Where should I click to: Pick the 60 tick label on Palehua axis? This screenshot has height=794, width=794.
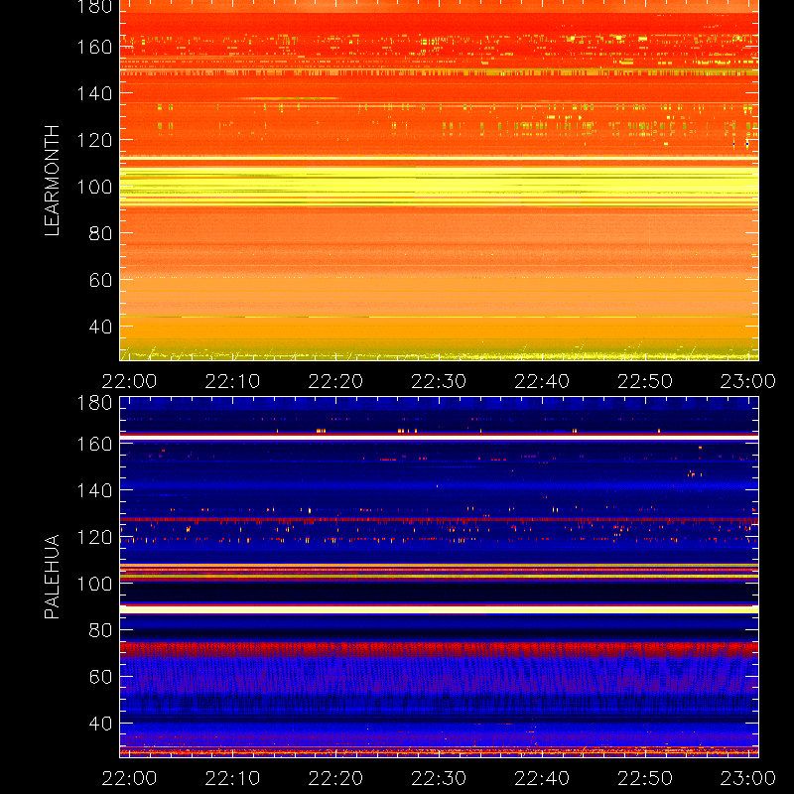100,677
